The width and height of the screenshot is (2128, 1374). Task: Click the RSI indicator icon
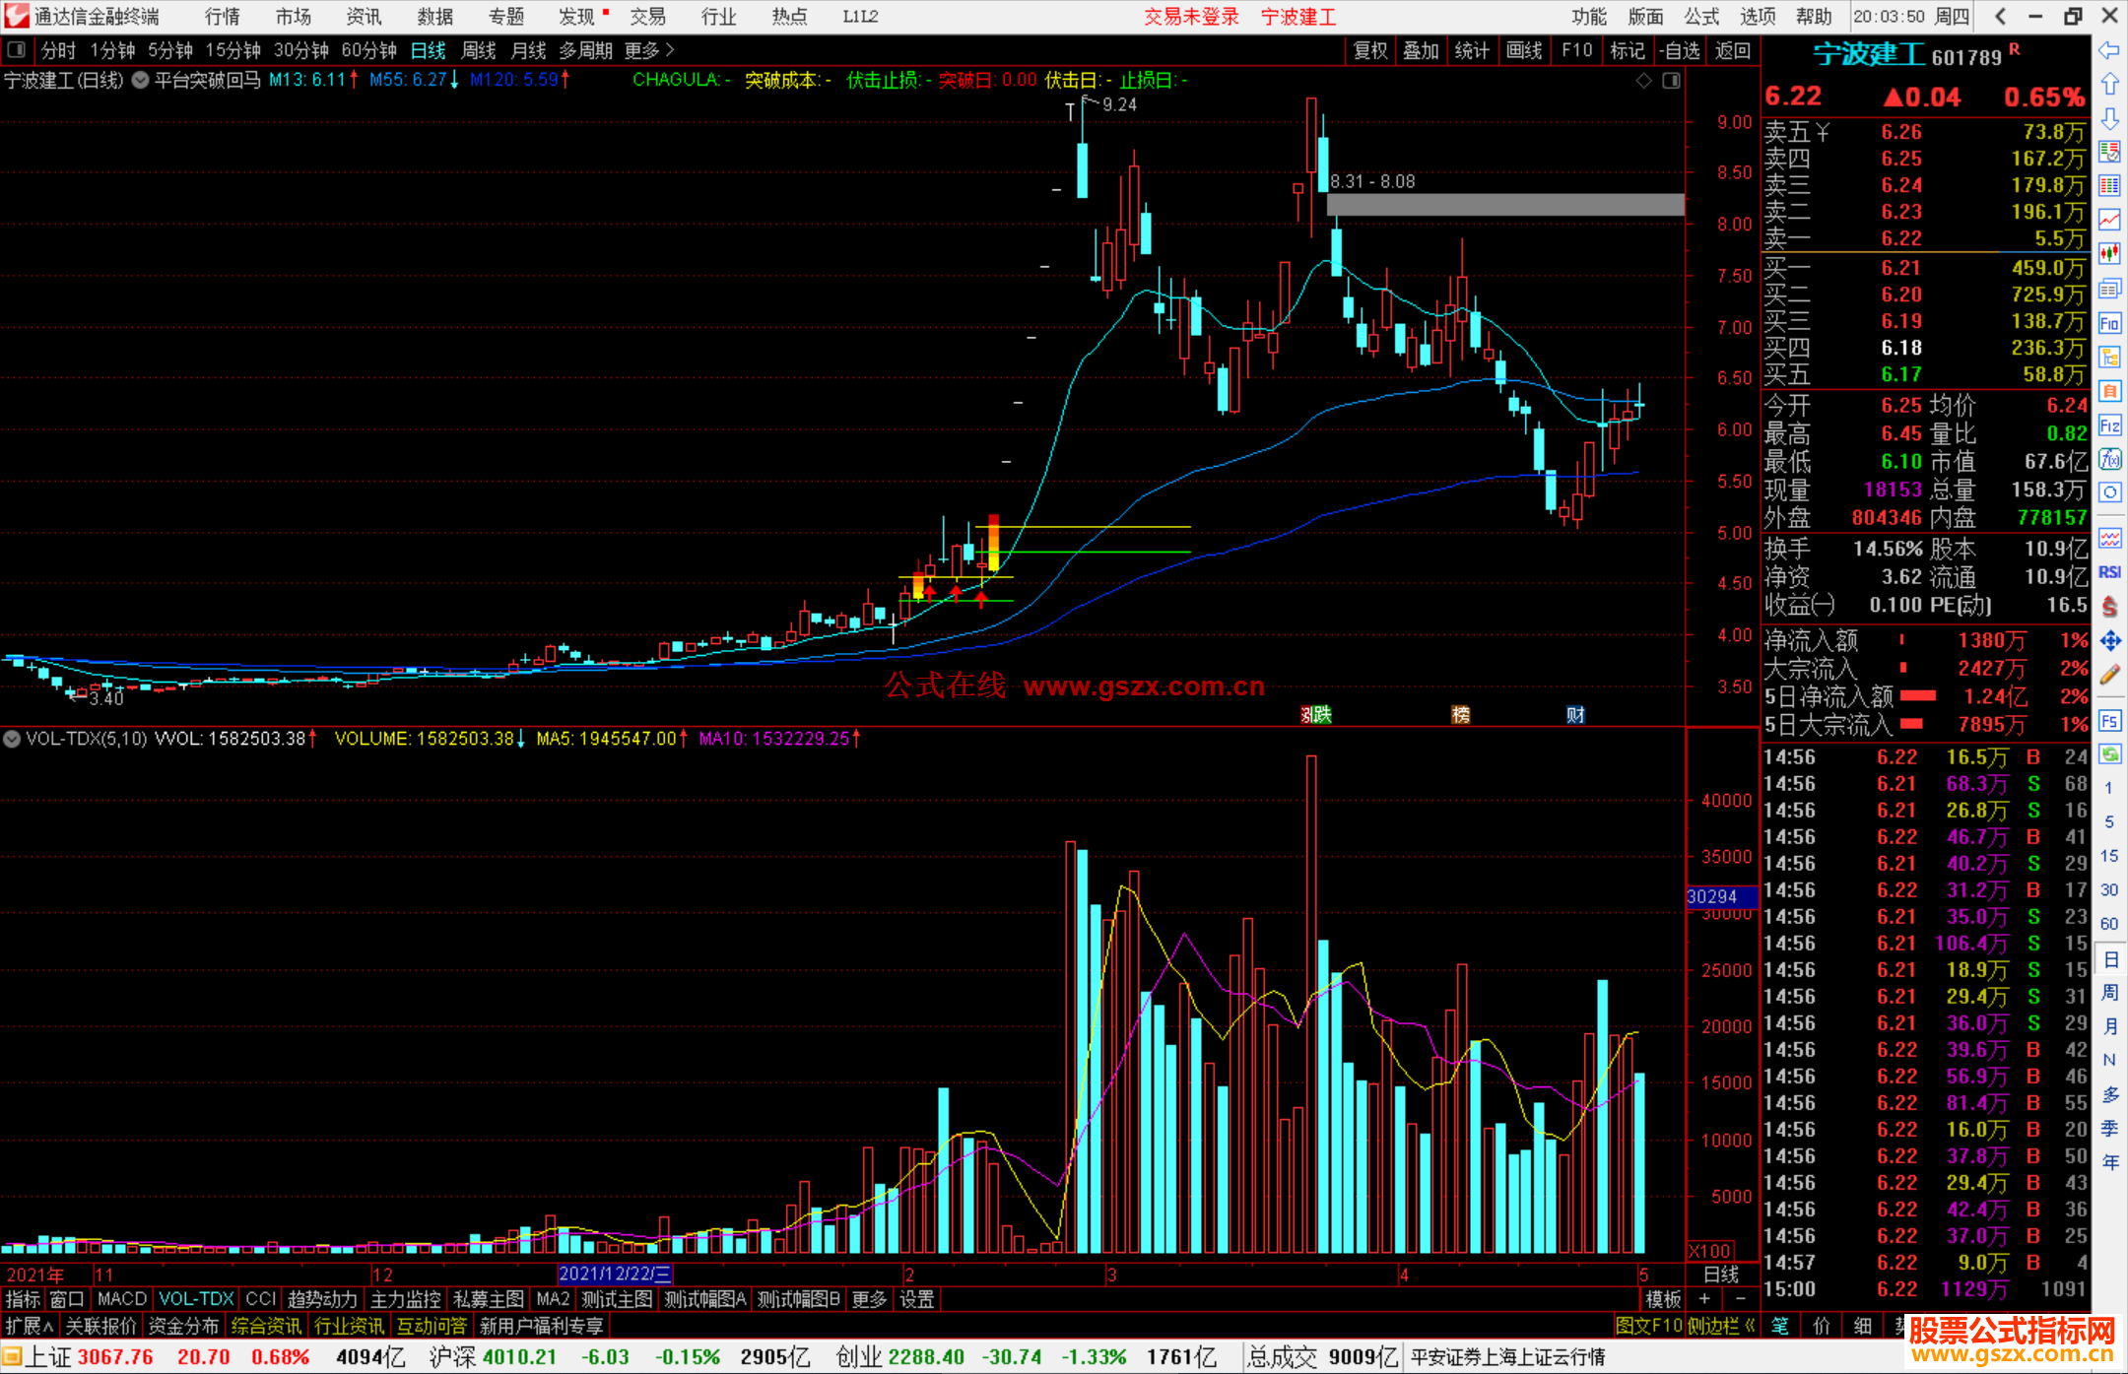coord(2109,572)
